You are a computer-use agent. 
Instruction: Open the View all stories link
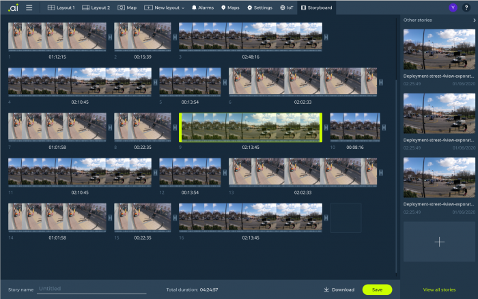click(439, 289)
